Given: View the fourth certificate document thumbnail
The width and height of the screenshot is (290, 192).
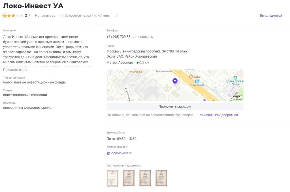Looking at the screenshot, I should click(x=161, y=178).
